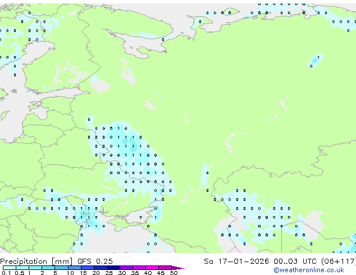The width and height of the screenshot is (356, 275).
Task: Click the legend value label "50"
Action: point(174,273)
